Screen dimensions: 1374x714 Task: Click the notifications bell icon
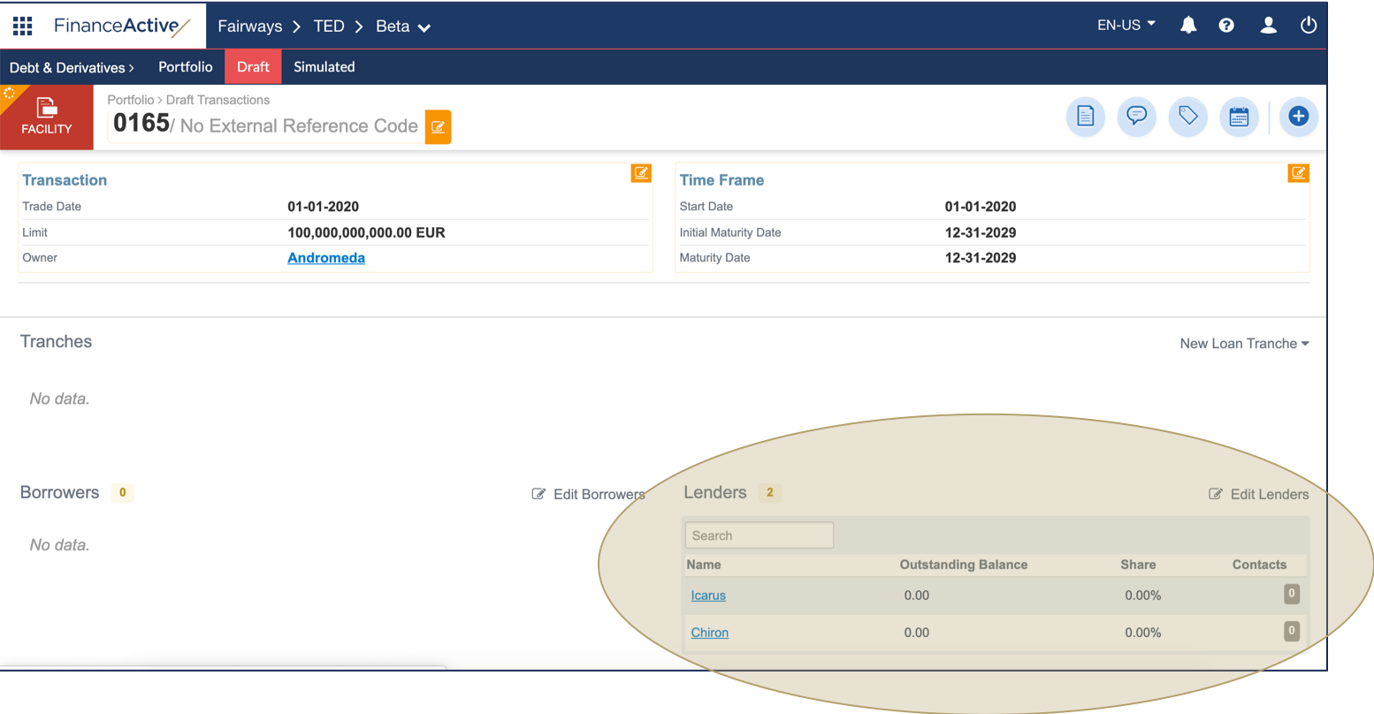[1188, 26]
